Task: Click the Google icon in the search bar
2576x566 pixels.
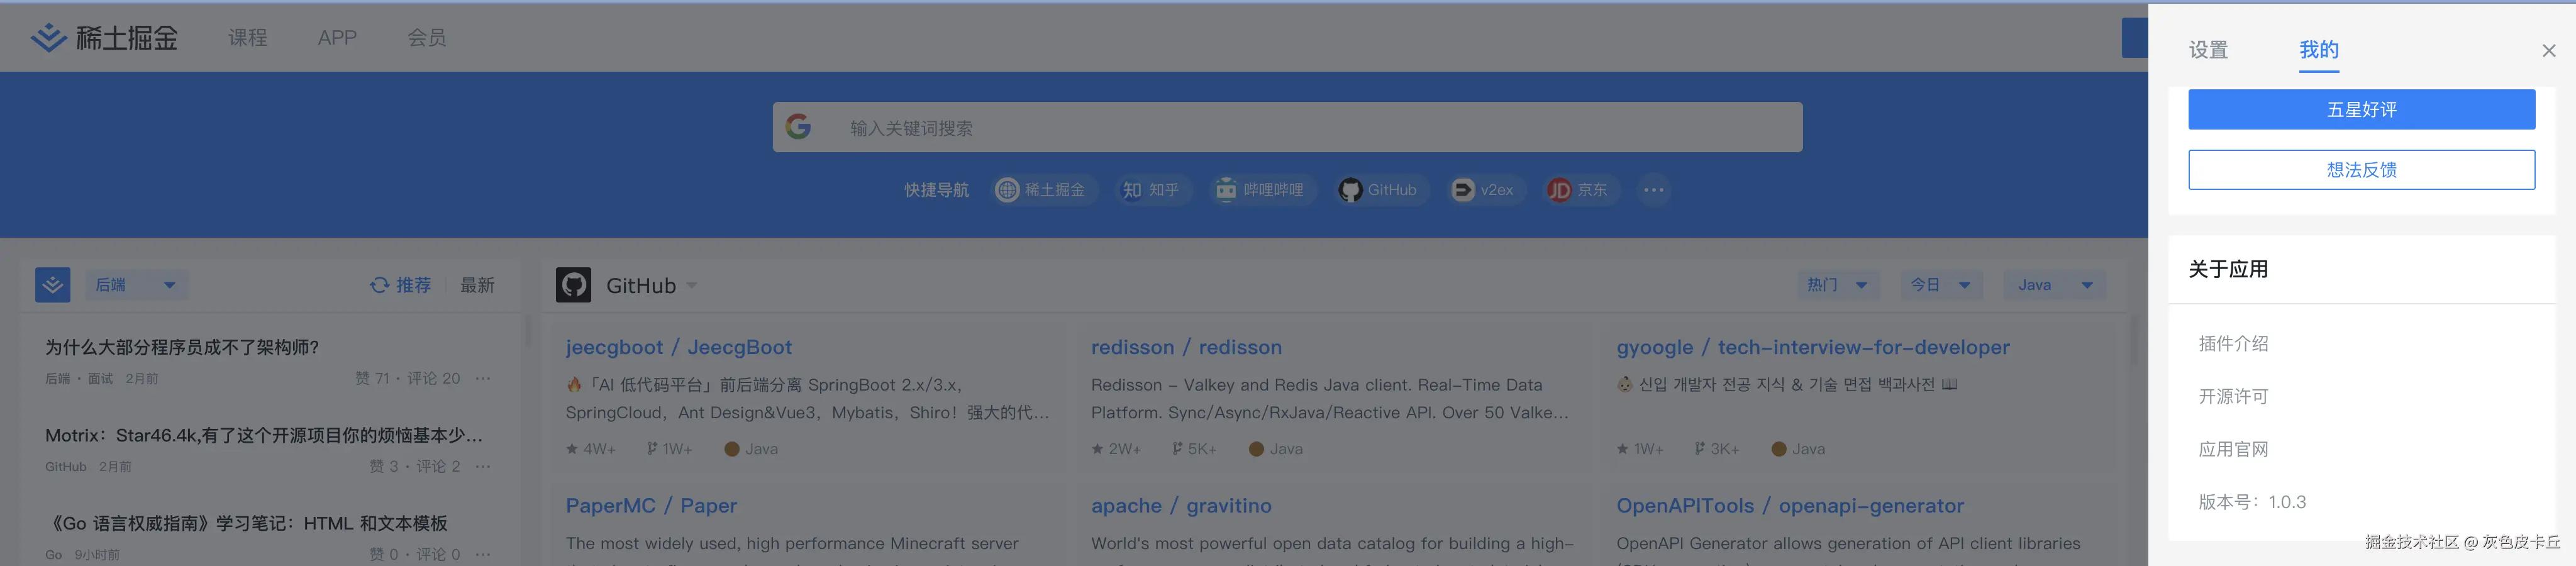Action: (x=799, y=127)
